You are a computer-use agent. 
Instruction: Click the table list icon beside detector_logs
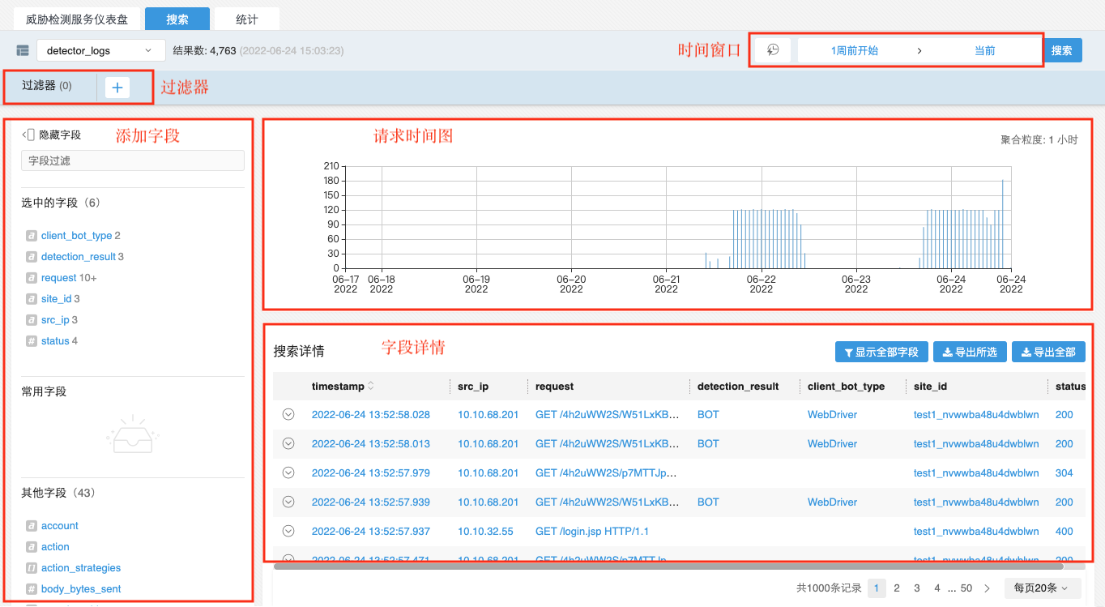point(23,51)
